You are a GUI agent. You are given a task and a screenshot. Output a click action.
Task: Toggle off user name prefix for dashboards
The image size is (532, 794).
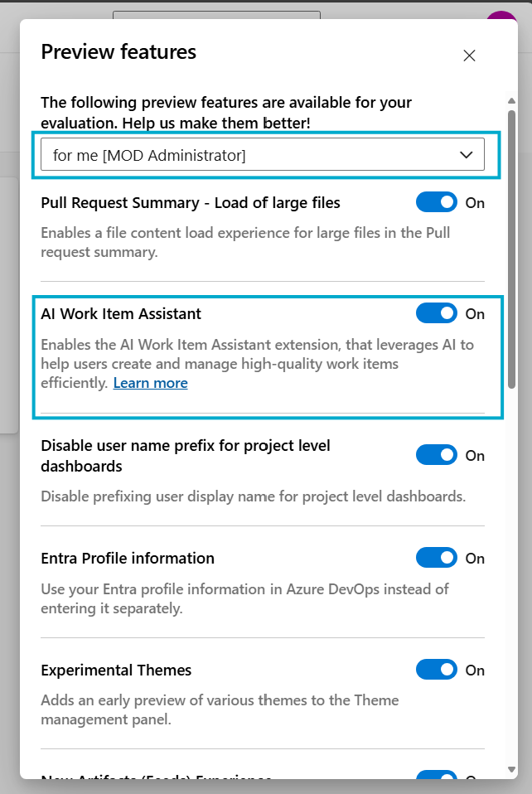437,455
